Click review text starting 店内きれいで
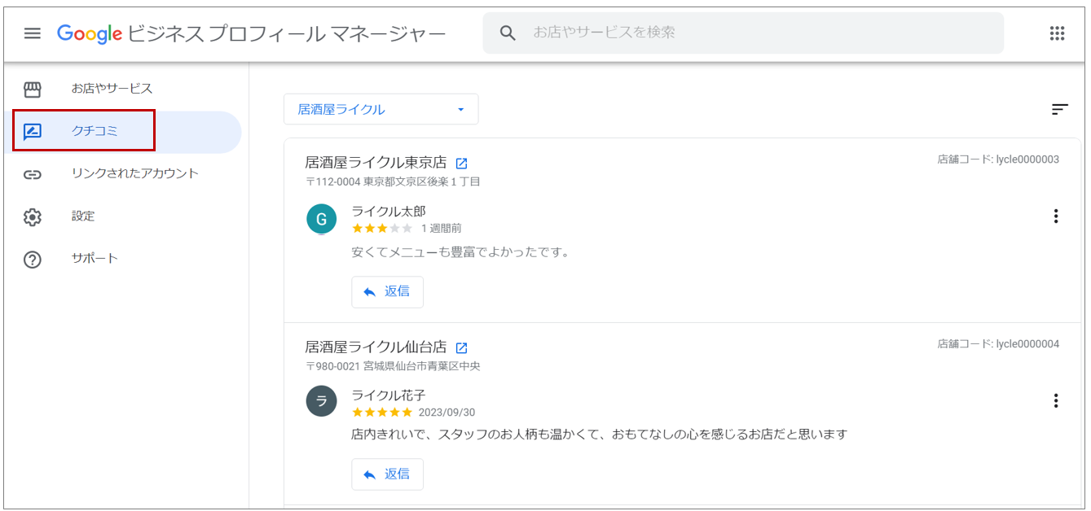The height and width of the screenshot is (511, 1091). point(600,435)
